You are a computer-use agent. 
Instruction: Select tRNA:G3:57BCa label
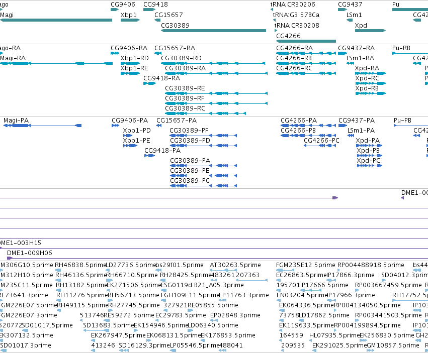pos(296,15)
